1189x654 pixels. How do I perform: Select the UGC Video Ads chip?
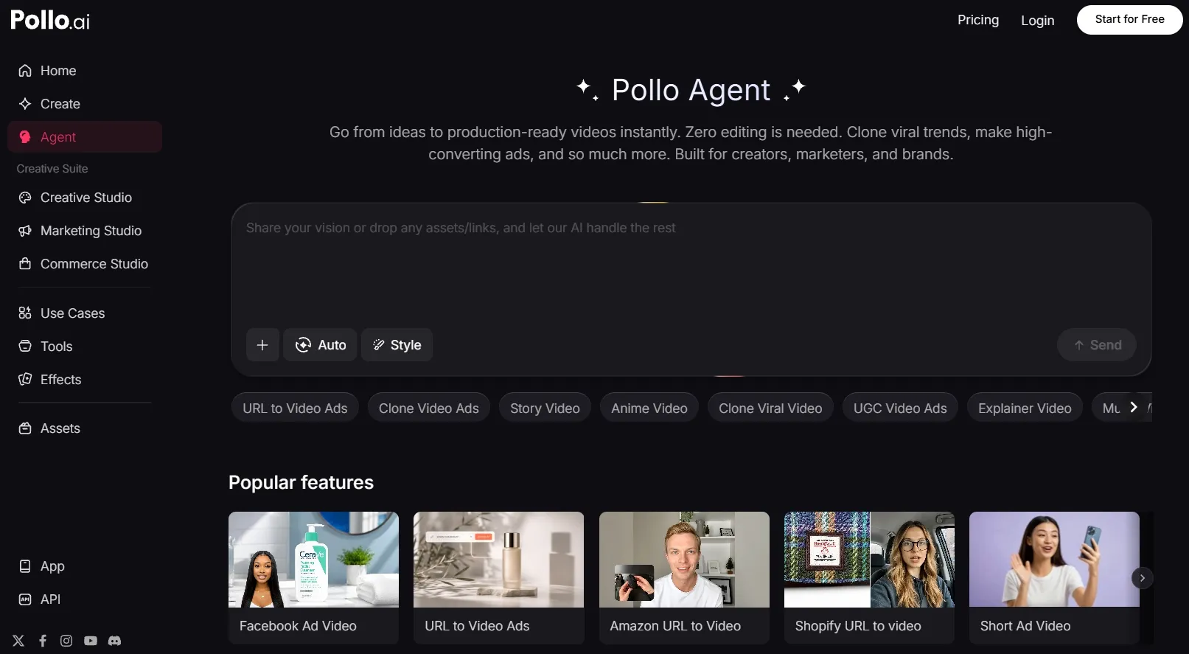[x=900, y=408]
